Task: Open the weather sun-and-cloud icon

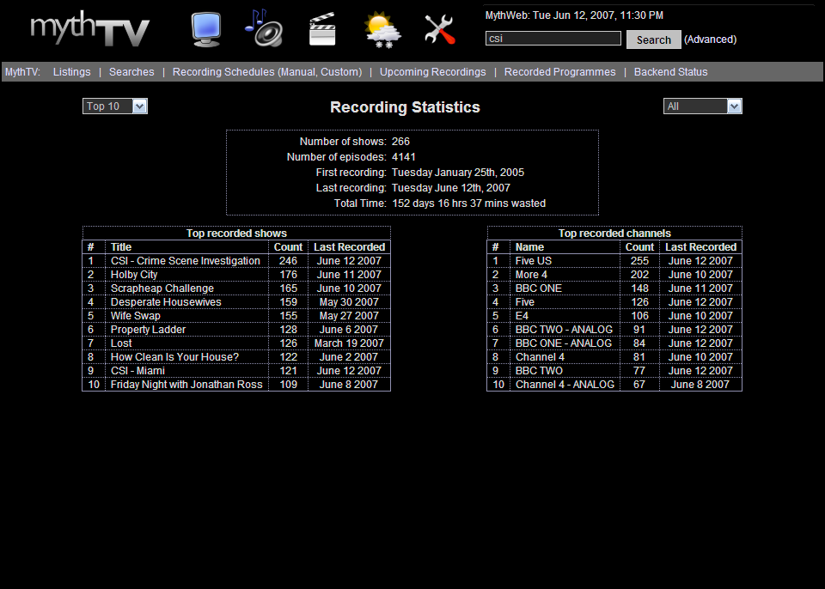Action: (382, 29)
